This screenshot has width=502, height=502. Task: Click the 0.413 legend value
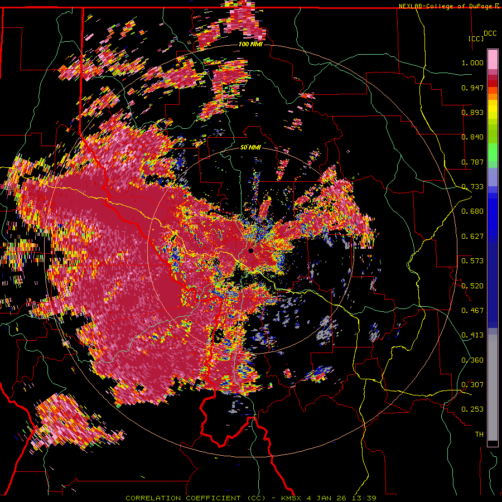(472, 335)
